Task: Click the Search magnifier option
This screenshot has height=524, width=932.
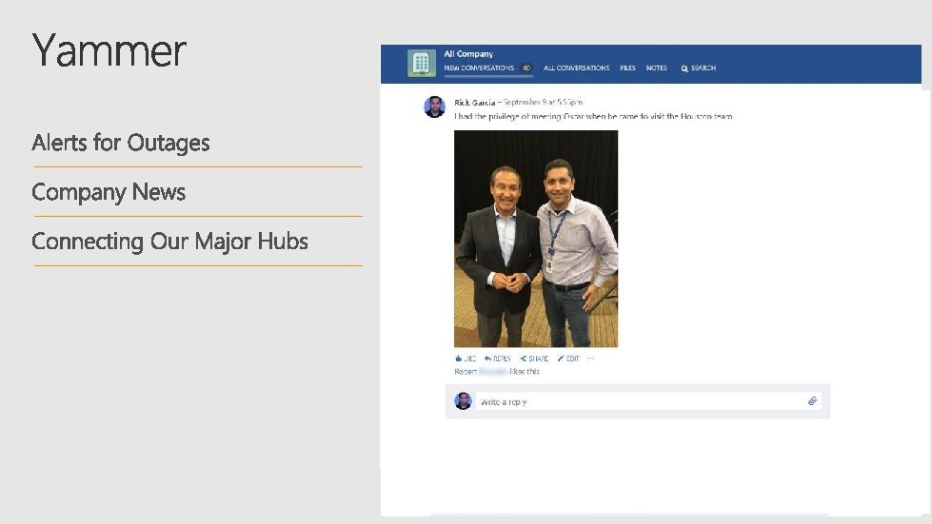Action: pos(699,68)
